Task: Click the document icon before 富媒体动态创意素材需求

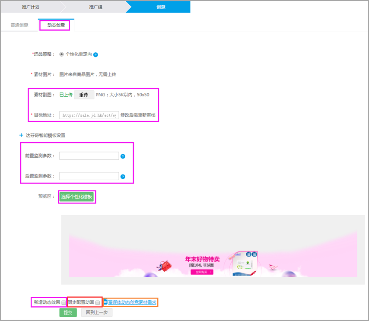Action: point(105,302)
